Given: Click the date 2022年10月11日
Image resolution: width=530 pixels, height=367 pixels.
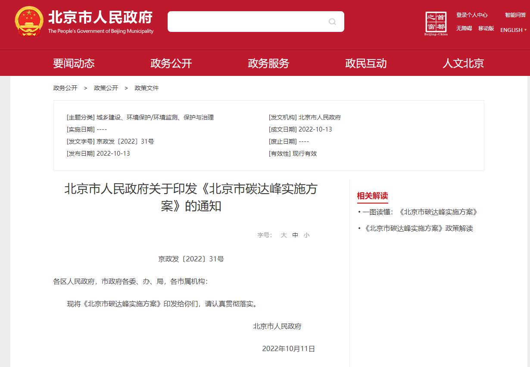Looking at the screenshot, I should point(289,349).
